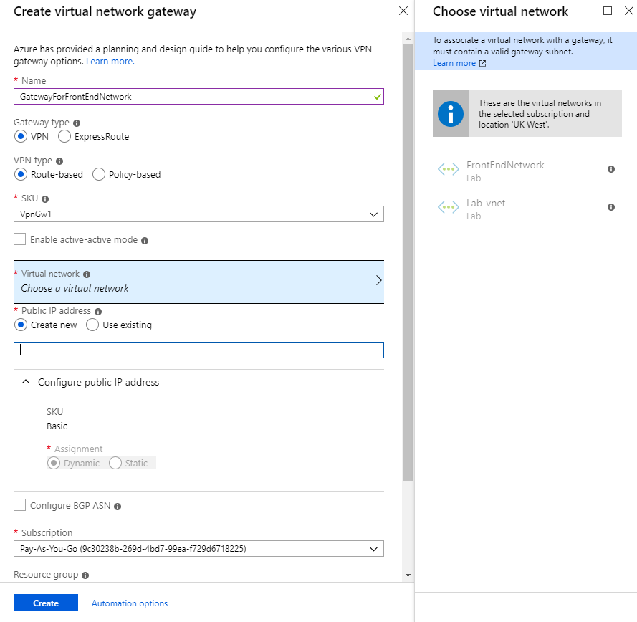Click info icon beside VPN type

pyautogui.click(x=59, y=161)
